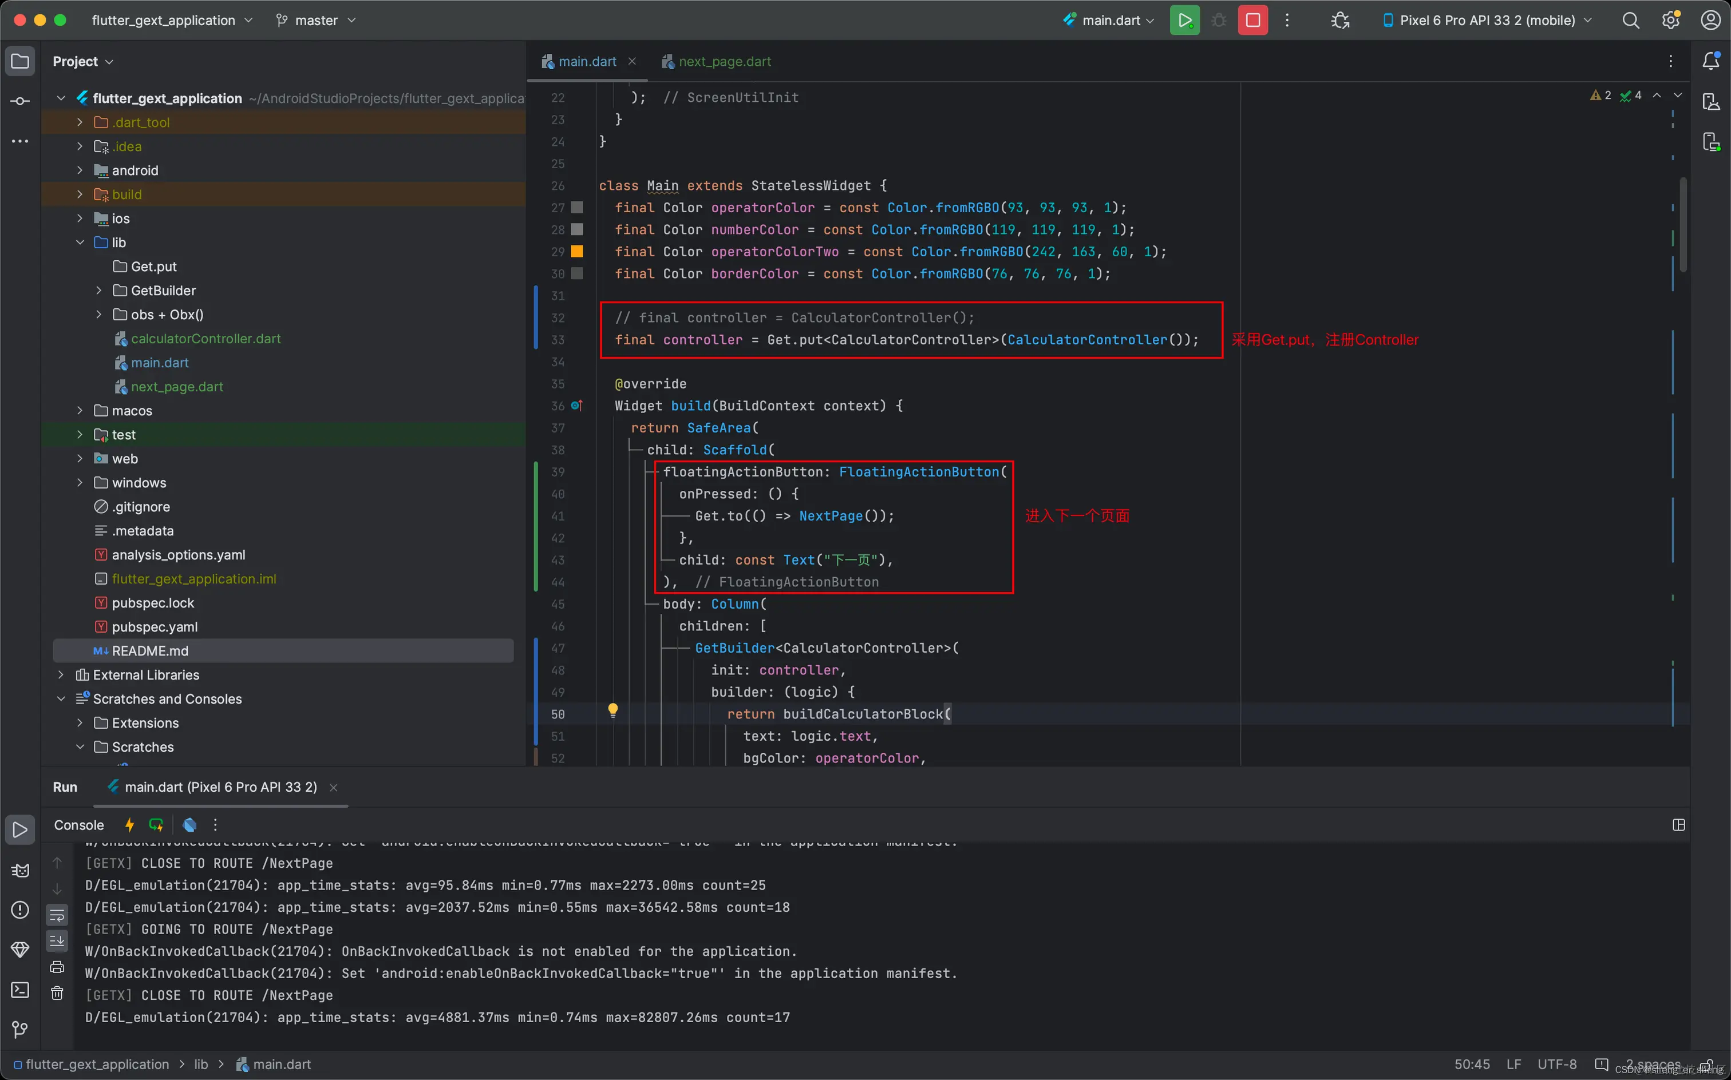Viewport: 1731px width, 1080px height.
Task: Toggle the Project tool window folder icon
Action: pyautogui.click(x=20, y=61)
